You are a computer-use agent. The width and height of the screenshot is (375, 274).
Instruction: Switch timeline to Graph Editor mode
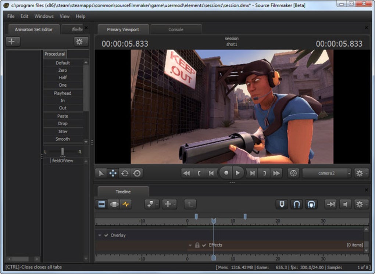pos(126,204)
